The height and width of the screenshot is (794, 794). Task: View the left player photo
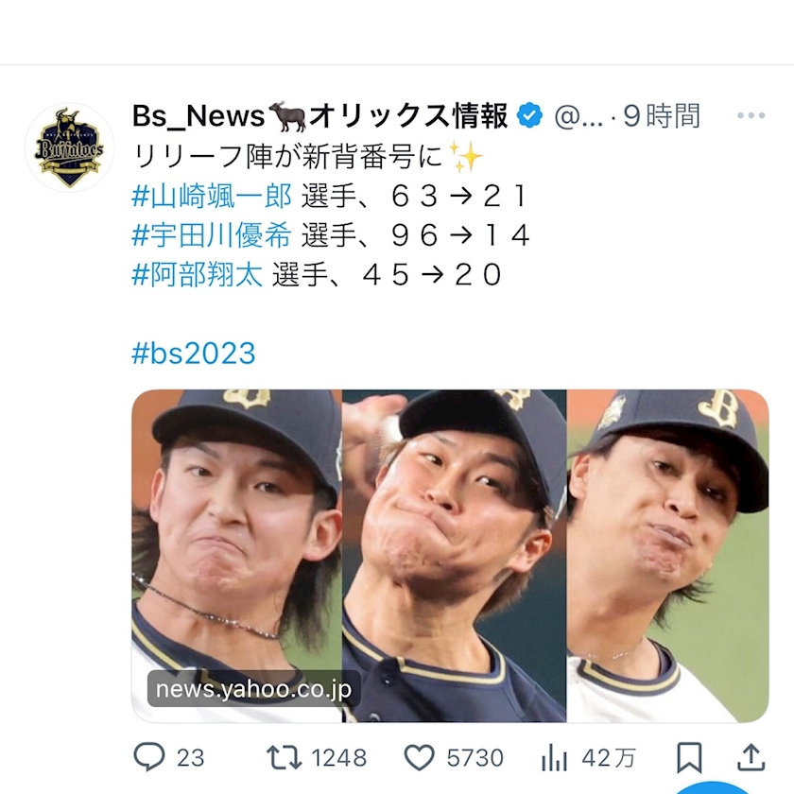tap(236, 556)
